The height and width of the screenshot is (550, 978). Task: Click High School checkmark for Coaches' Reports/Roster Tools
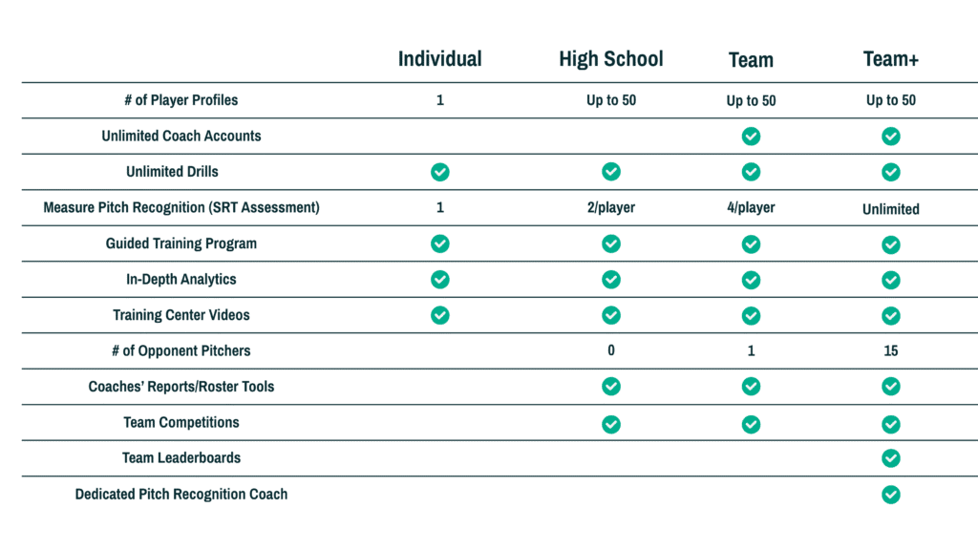611,387
